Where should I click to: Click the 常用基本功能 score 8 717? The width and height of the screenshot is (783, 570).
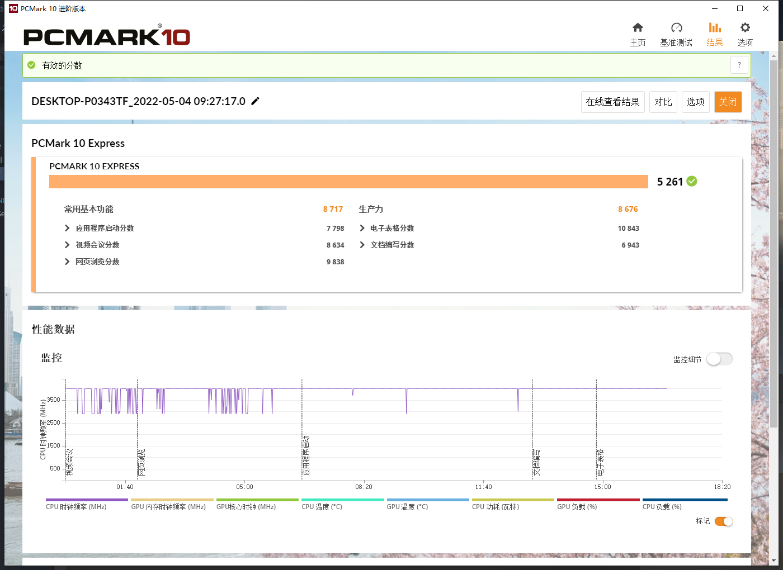pyautogui.click(x=333, y=209)
